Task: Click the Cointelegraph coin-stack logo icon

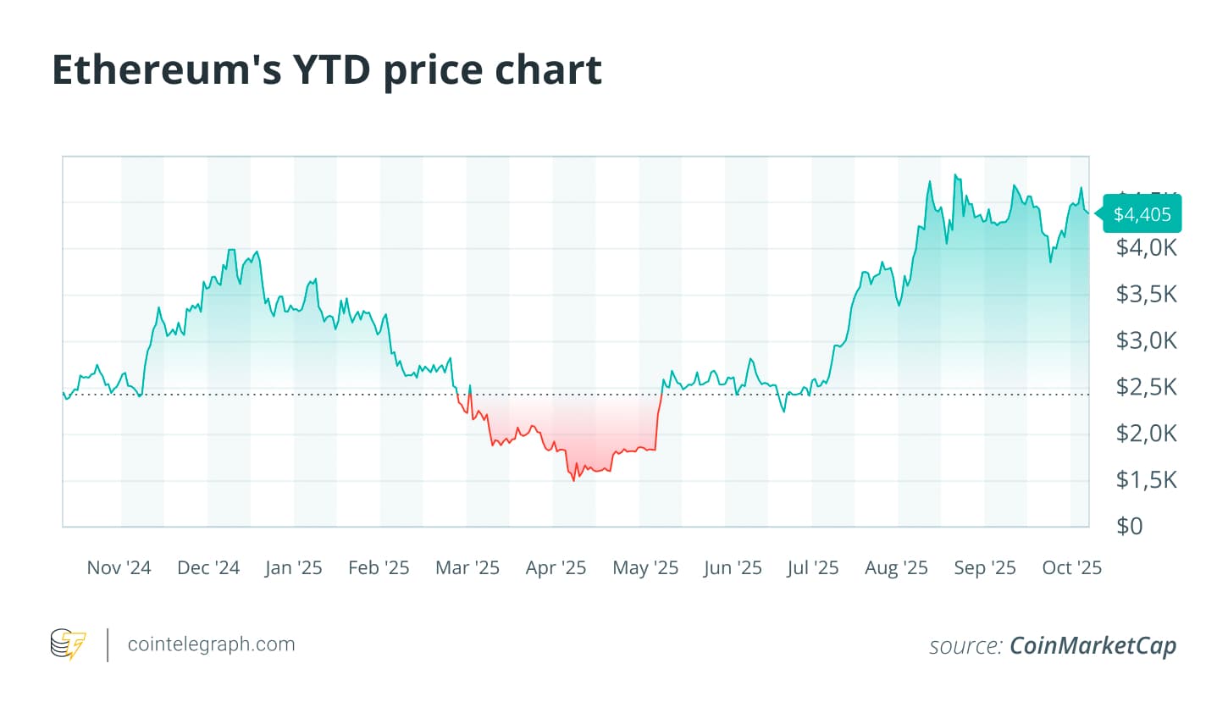Action: coord(68,644)
